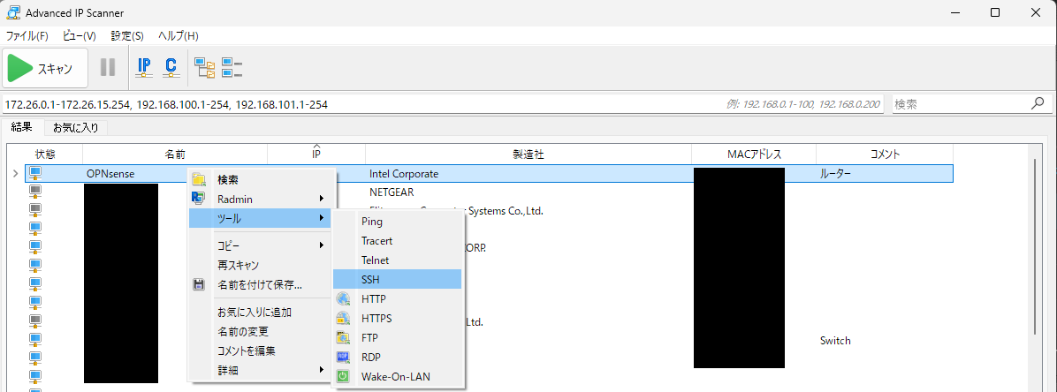The width and height of the screenshot is (1057, 392).
Task: Click the RDP icon in submenu
Action: [344, 357]
